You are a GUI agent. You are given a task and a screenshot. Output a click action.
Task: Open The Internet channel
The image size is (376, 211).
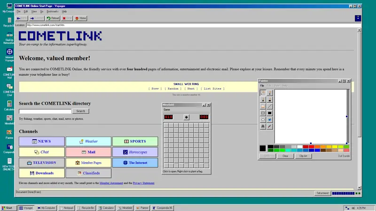click(x=135, y=163)
